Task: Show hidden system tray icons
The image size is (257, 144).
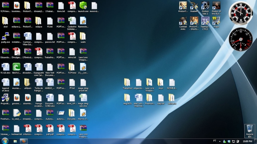Action: tap(220, 141)
